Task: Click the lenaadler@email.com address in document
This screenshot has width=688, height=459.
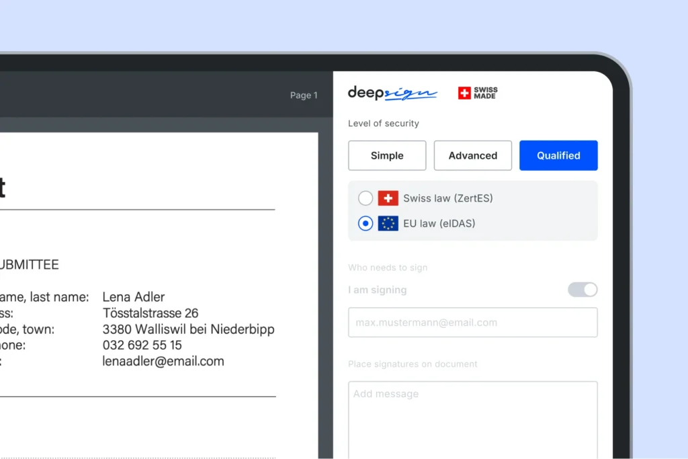Action: (x=163, y=361)
